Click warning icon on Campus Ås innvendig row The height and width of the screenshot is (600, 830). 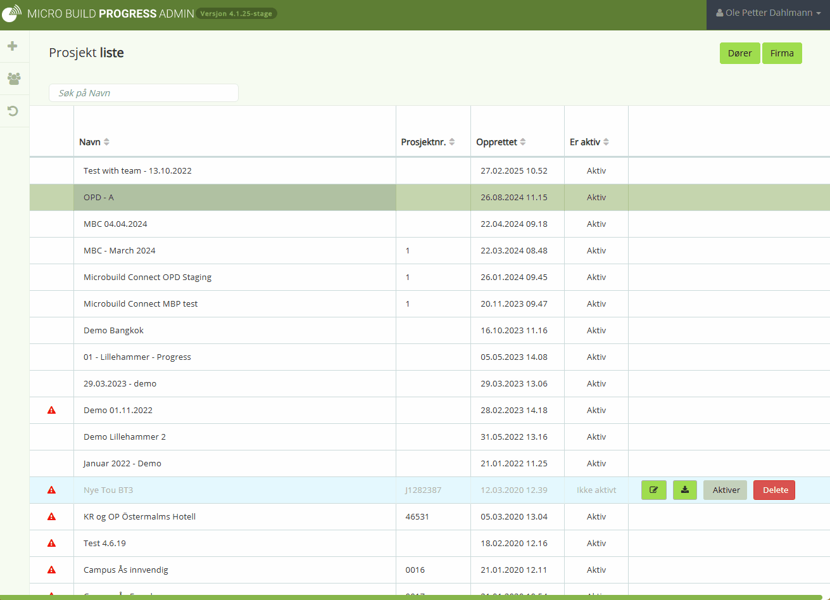point(52,570)
